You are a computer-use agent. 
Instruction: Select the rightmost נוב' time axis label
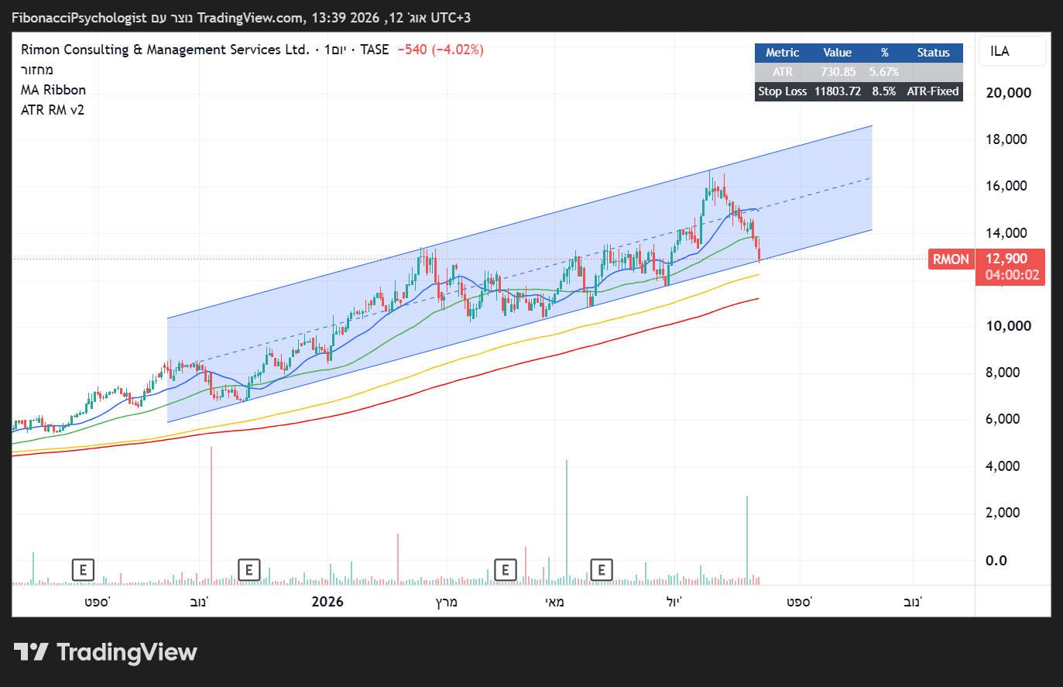[913, 602]
